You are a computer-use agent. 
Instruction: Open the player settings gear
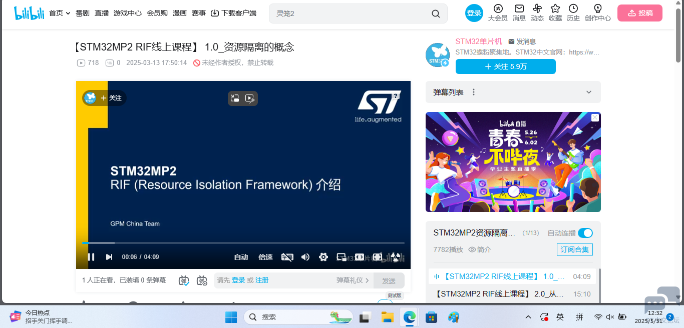[323, 257]
